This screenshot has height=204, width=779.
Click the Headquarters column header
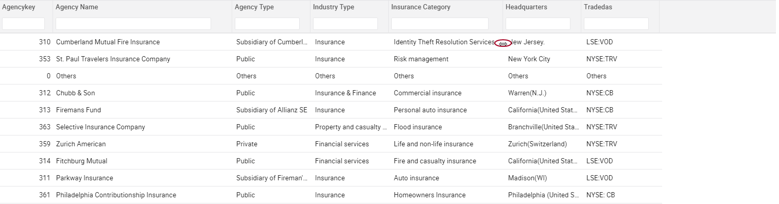click(x=526, y=7)
